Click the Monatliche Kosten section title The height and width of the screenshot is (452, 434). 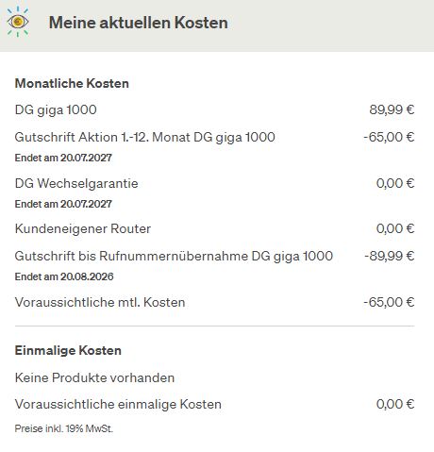(72, 83)
